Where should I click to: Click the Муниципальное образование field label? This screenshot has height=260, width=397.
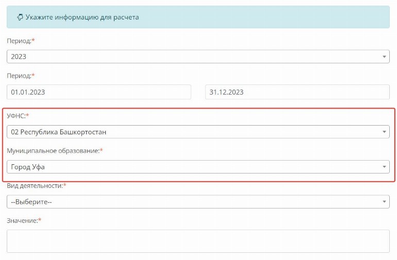coord(53,150)
